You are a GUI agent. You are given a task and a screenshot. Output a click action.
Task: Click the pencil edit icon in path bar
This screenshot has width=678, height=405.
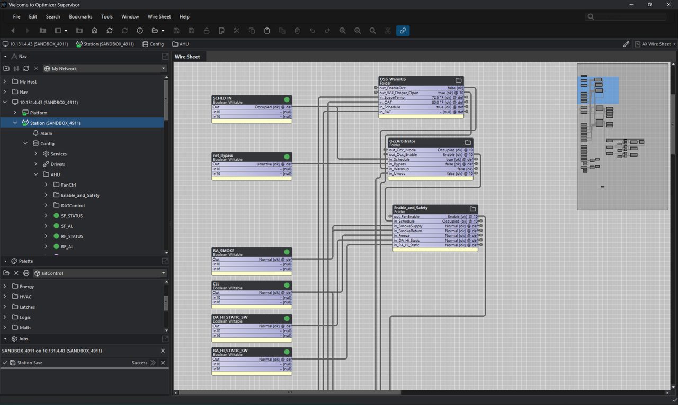[x=627, y=44]
